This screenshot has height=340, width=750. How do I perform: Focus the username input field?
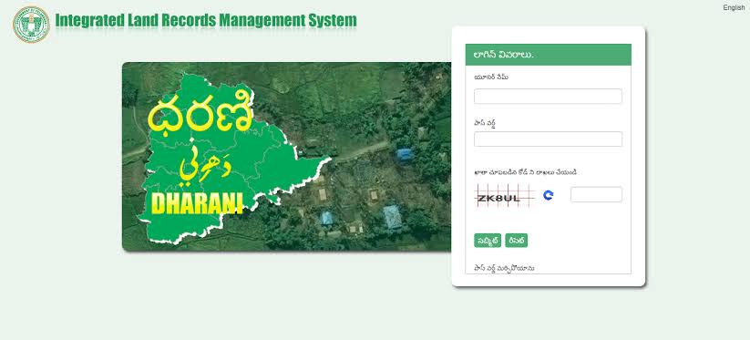[548, 96]
